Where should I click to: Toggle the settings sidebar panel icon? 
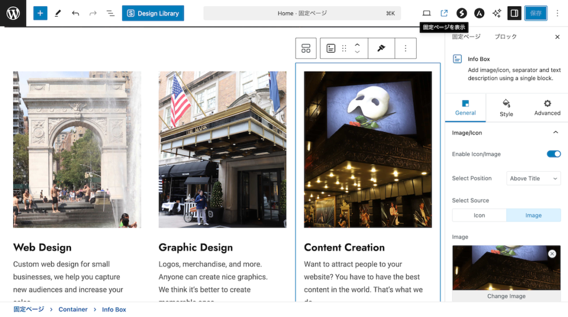514,13
